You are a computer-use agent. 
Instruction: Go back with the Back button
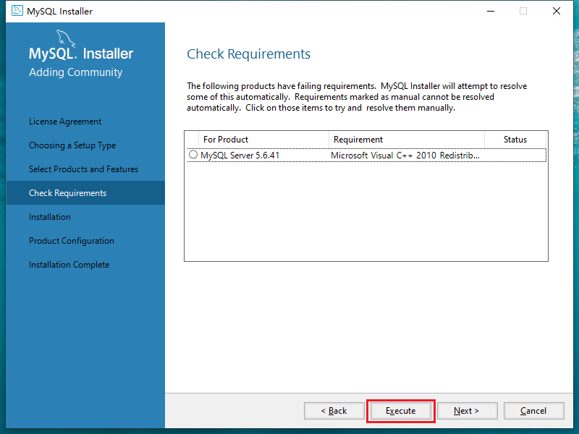334,411
